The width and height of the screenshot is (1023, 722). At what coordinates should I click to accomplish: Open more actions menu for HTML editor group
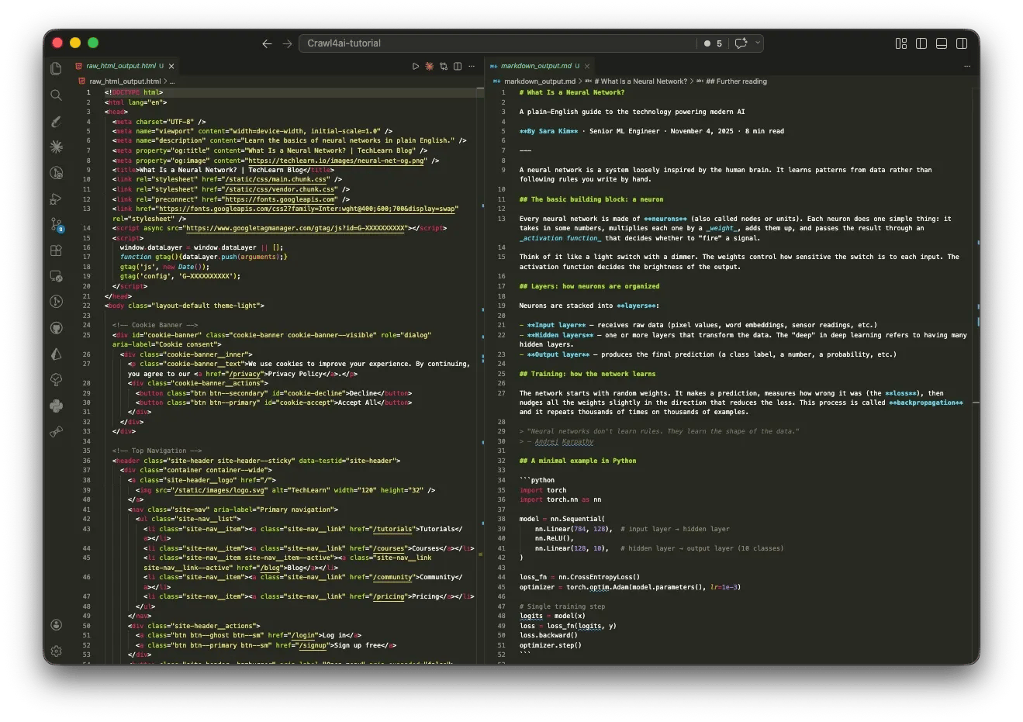point(472,67)
